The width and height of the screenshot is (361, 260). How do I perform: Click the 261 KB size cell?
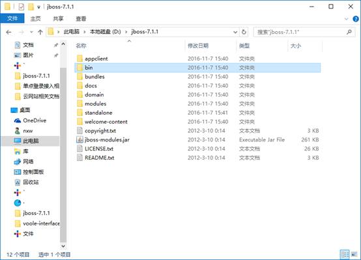pos(310,139)
